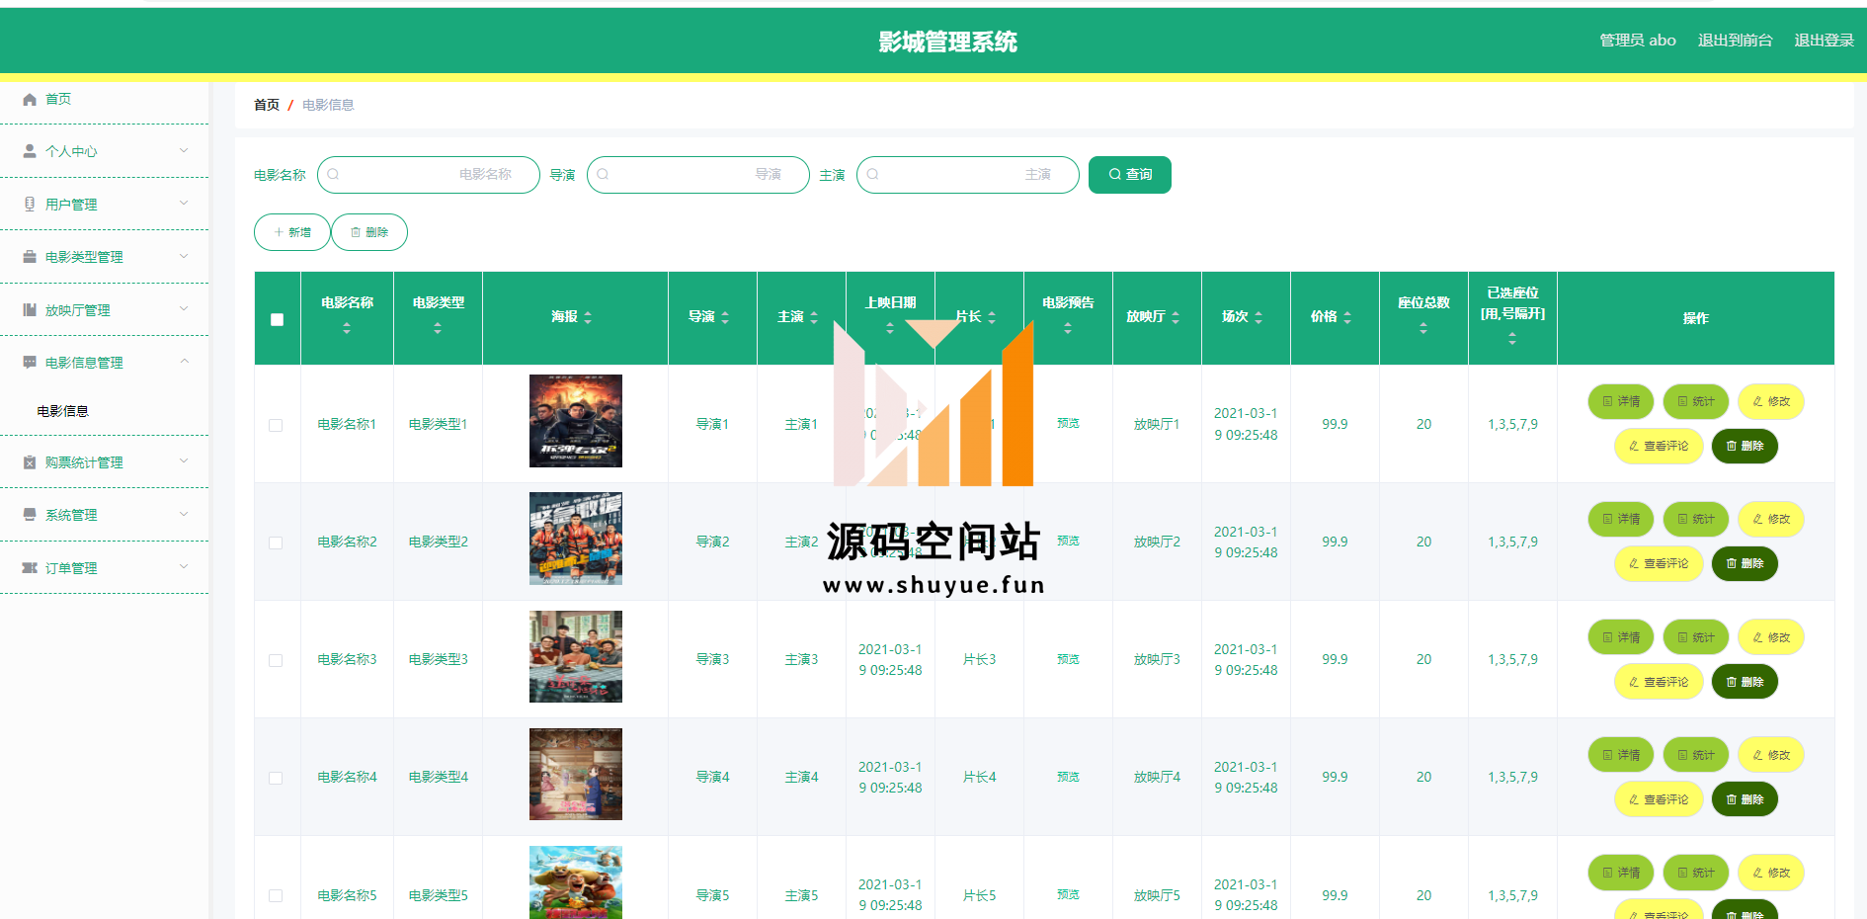Click the search icon in 导演 field
The height and width of the screenshot is (919, 1867).
click(604, 174)
